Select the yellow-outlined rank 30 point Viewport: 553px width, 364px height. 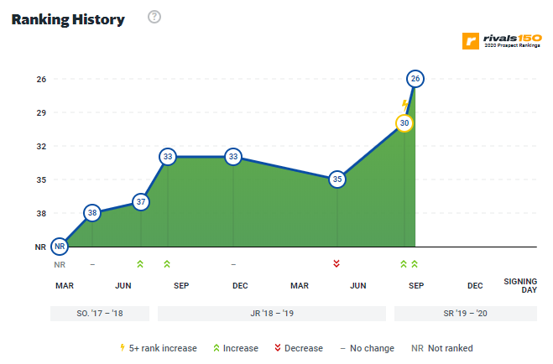coord(404,123)
